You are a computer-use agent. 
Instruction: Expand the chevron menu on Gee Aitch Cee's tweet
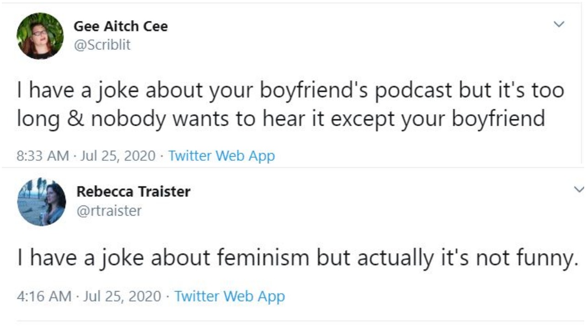559,24
